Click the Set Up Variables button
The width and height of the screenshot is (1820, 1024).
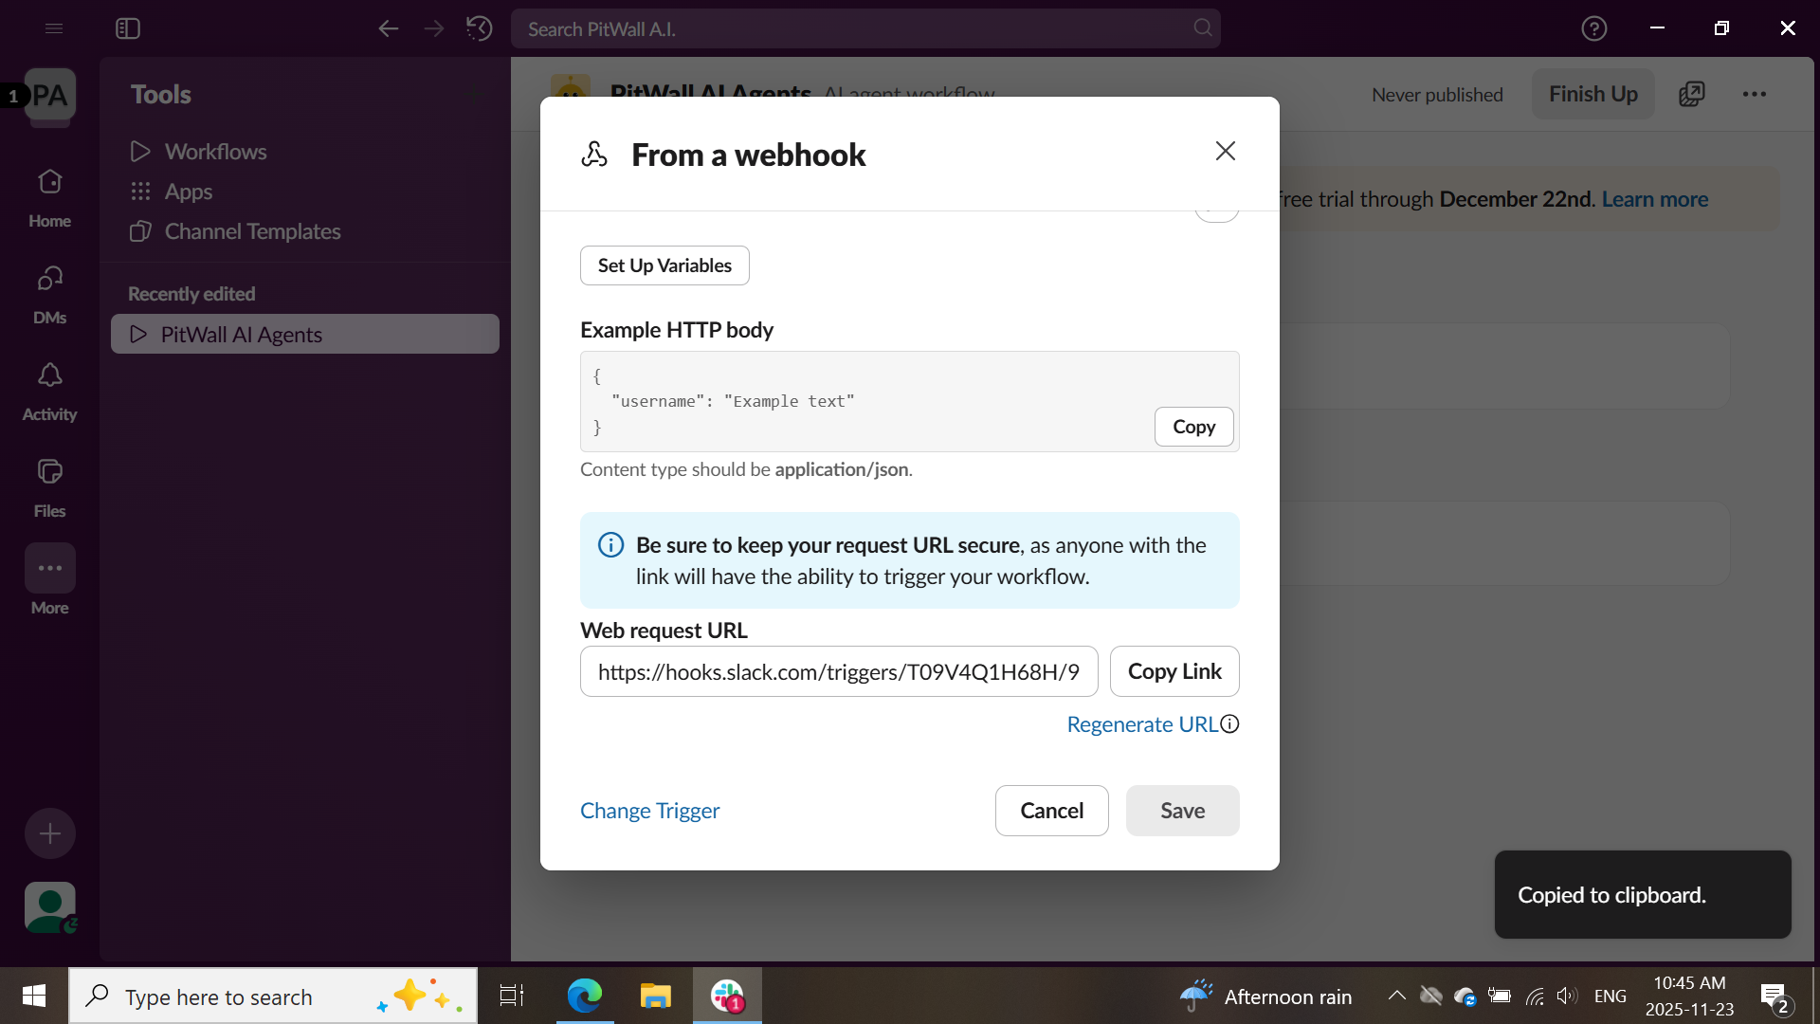pos(664,265)
